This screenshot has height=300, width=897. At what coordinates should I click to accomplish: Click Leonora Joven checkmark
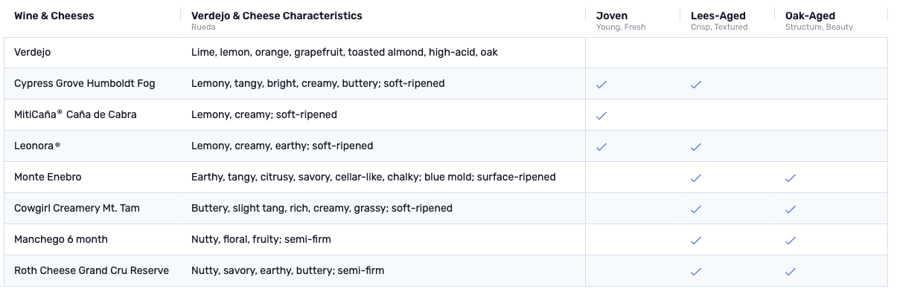coord(601,147)
